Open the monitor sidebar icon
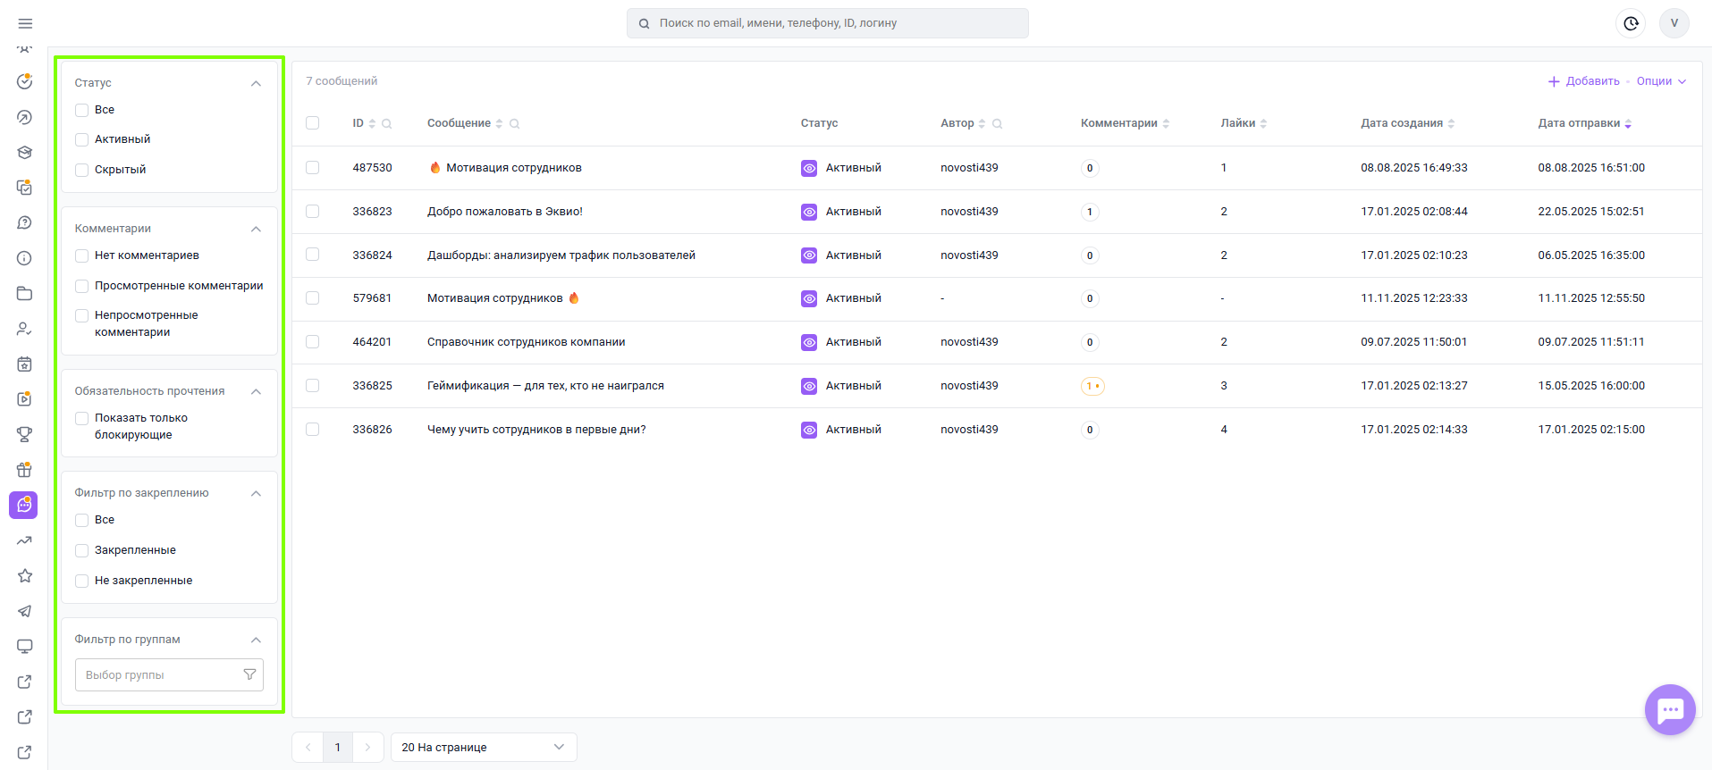 point(25,646)
